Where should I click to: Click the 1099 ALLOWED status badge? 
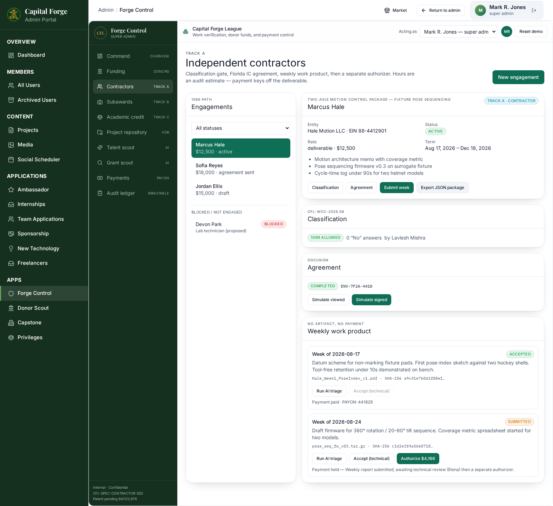point(325,238)
